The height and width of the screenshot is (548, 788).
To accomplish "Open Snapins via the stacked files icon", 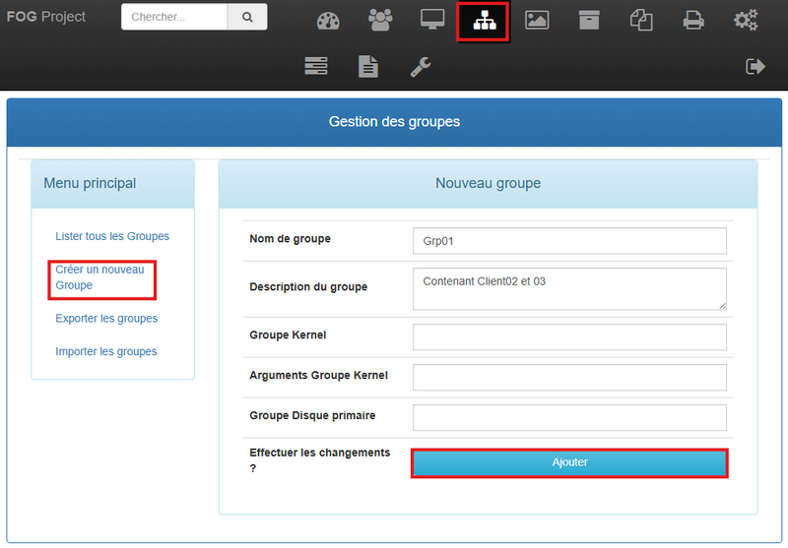I will (641, 20).
